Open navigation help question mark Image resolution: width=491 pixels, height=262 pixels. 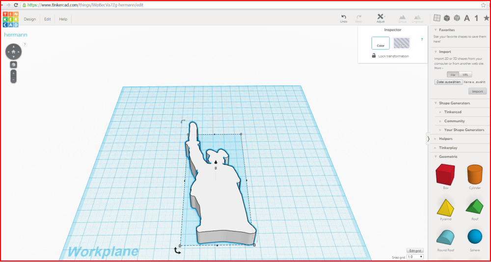coord(25,45)
